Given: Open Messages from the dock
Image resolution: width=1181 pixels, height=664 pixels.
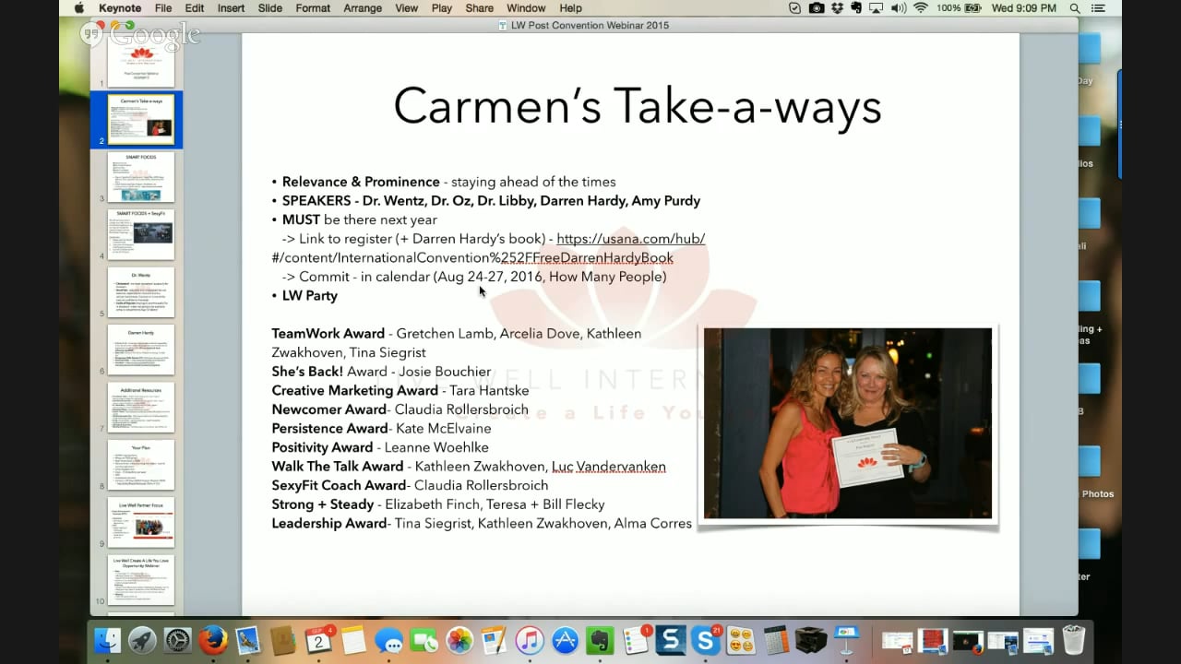Looking at the screenshot, I should tap(389, 640).
